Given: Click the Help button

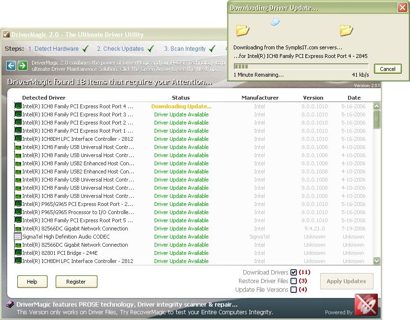Looking at the screenshot, I should (32, 282).
